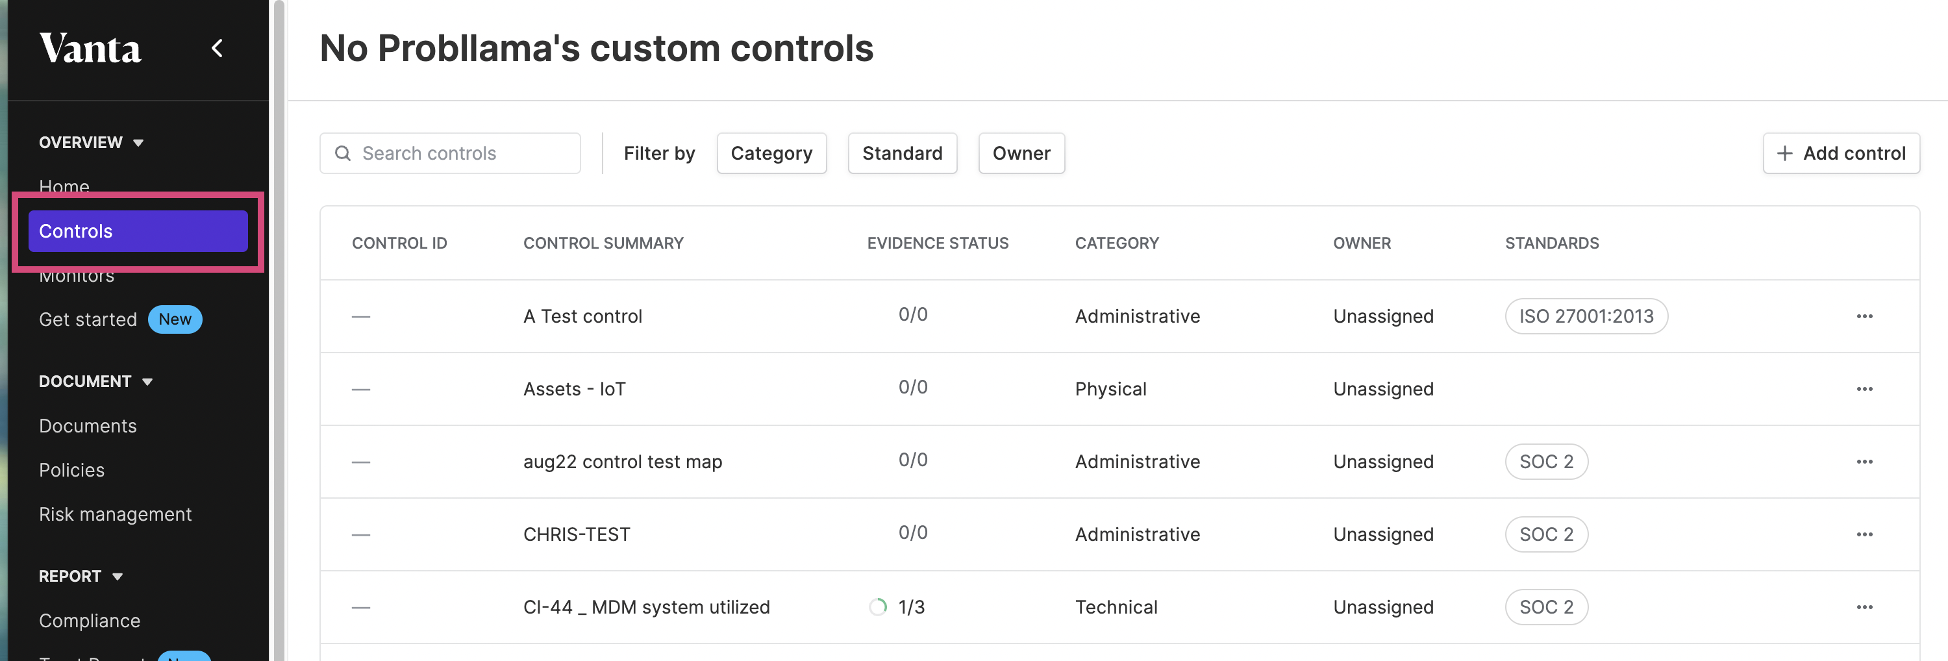The image size is (1948, 661).
Task: Open more options for aug22 control test map
Action: pos(1864,462)
